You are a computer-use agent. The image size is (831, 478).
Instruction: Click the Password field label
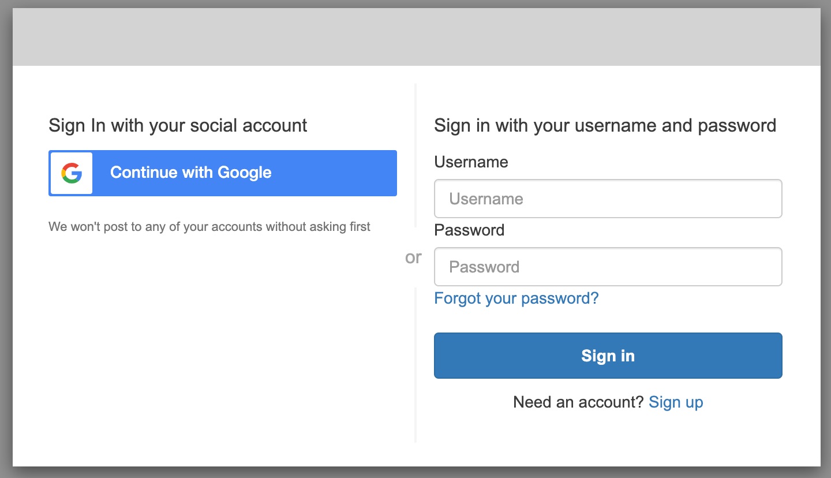(469, 230)
